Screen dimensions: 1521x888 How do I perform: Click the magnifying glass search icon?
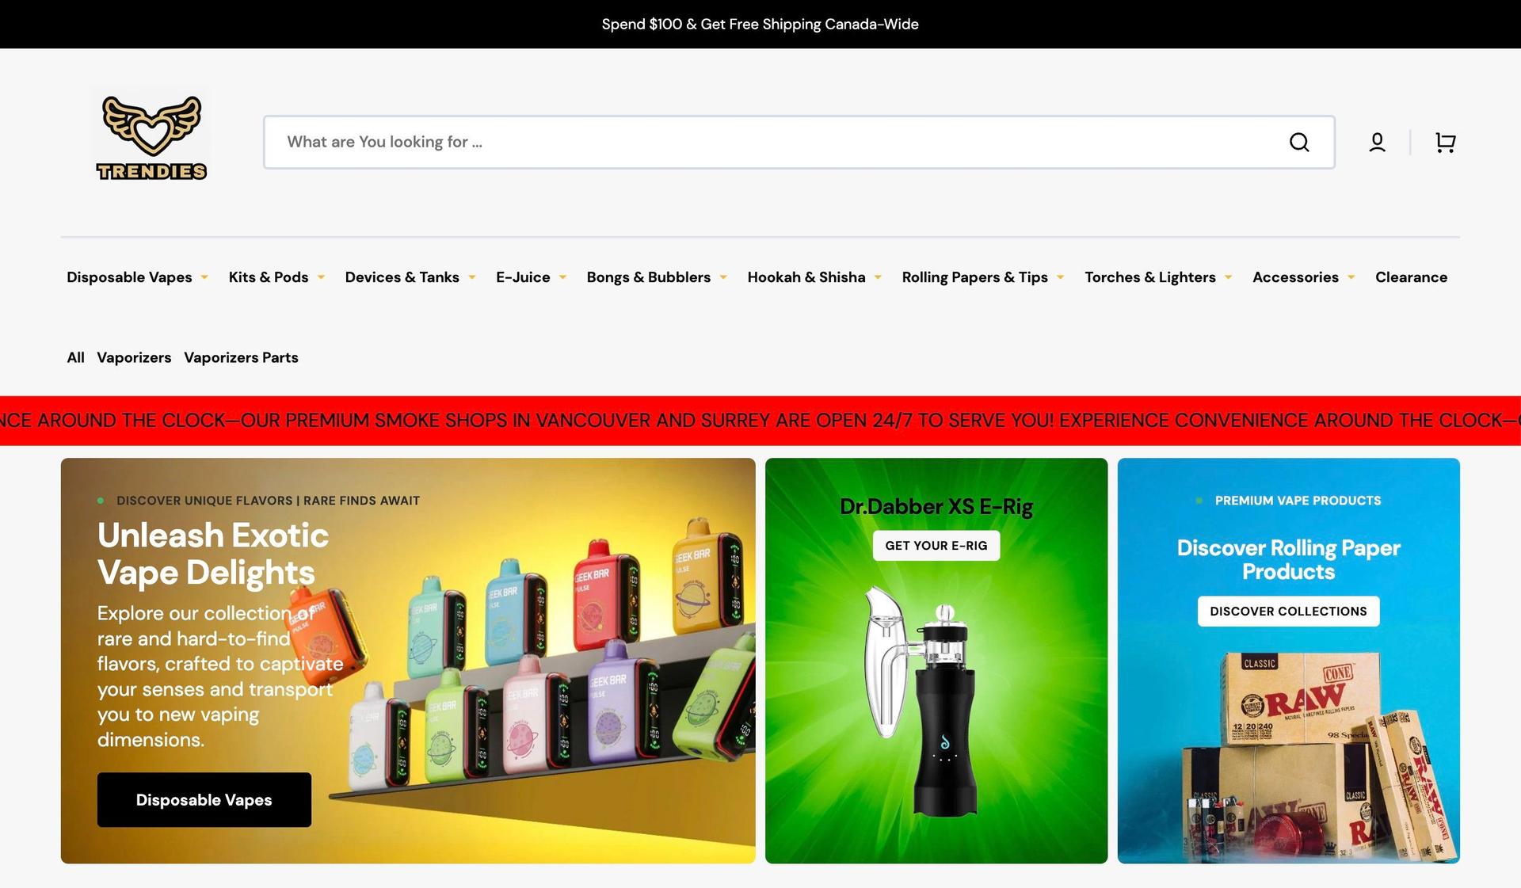click(x=1299, y=142)
